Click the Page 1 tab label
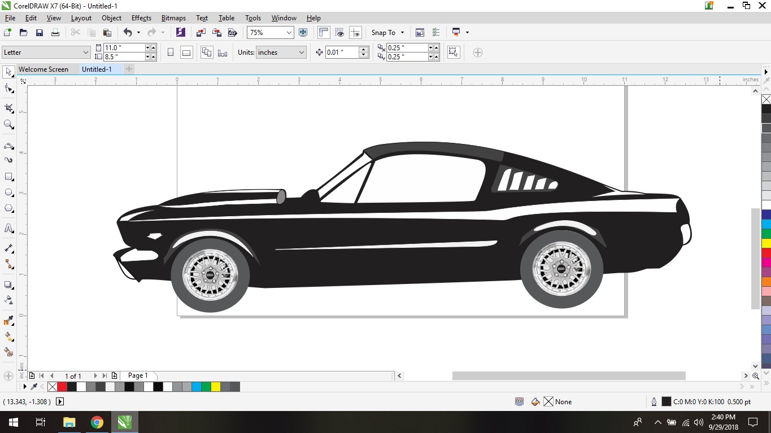The image size is (771, 433). point(138,375)
